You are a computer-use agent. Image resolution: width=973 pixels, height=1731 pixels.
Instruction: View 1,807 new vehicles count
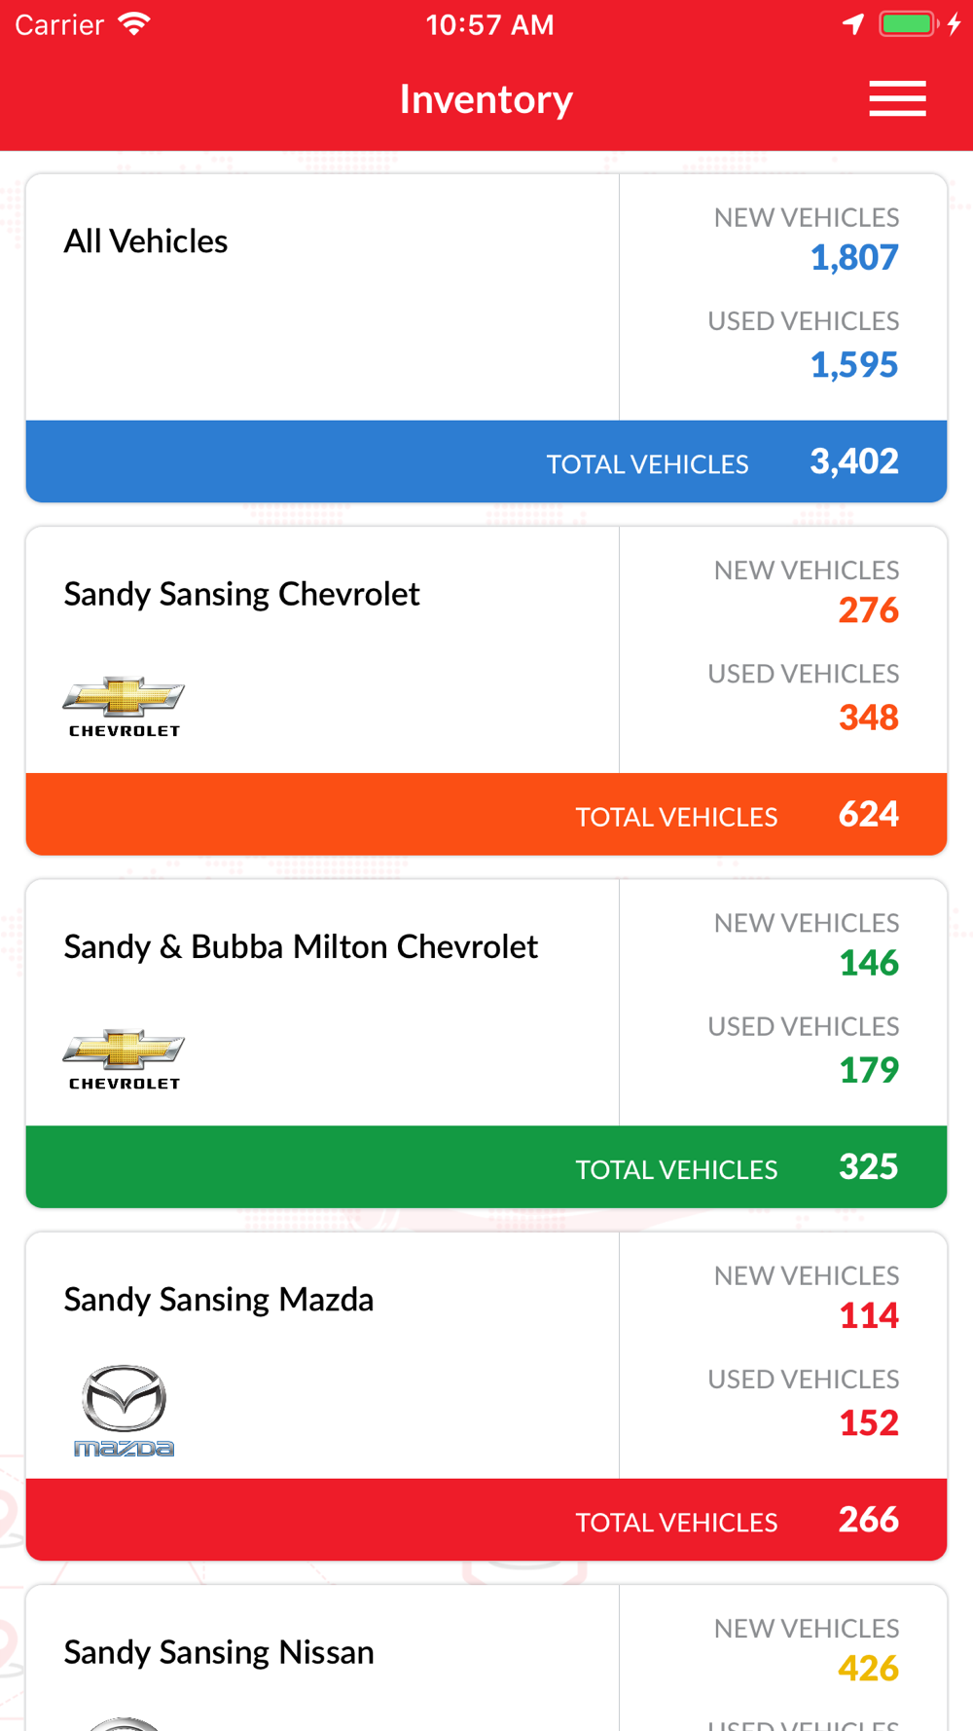point(854,258)
